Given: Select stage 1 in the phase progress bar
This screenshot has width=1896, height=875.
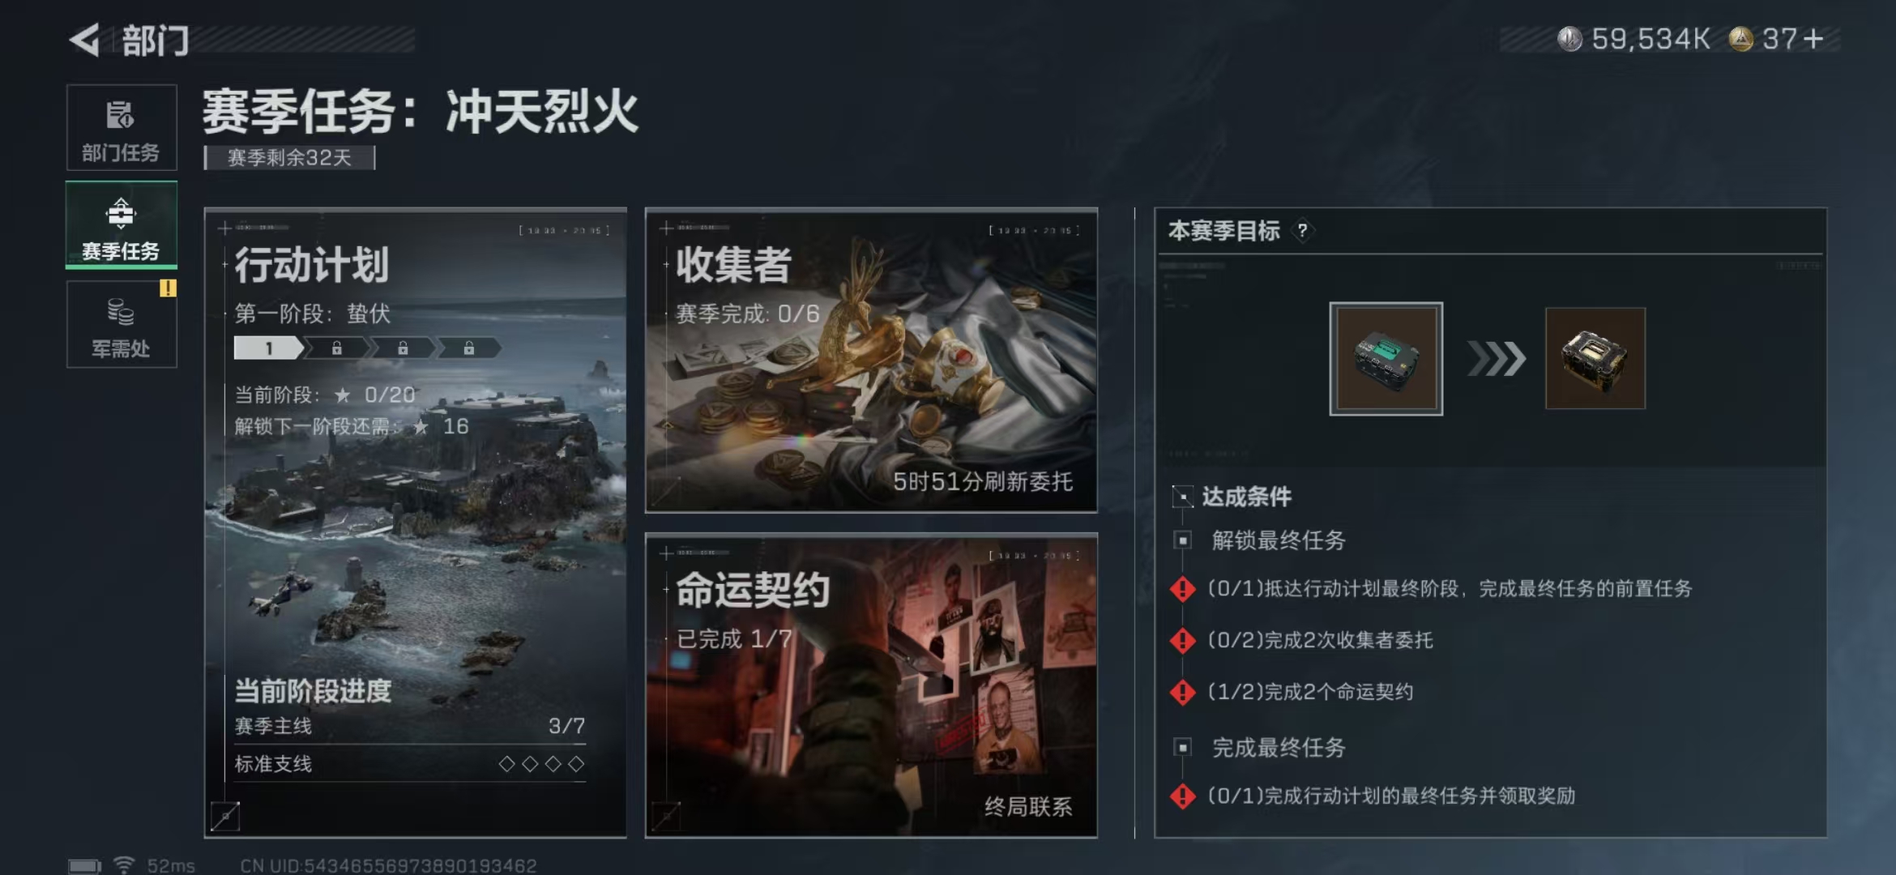Looking at the screenshot, I should click(268, 348).
